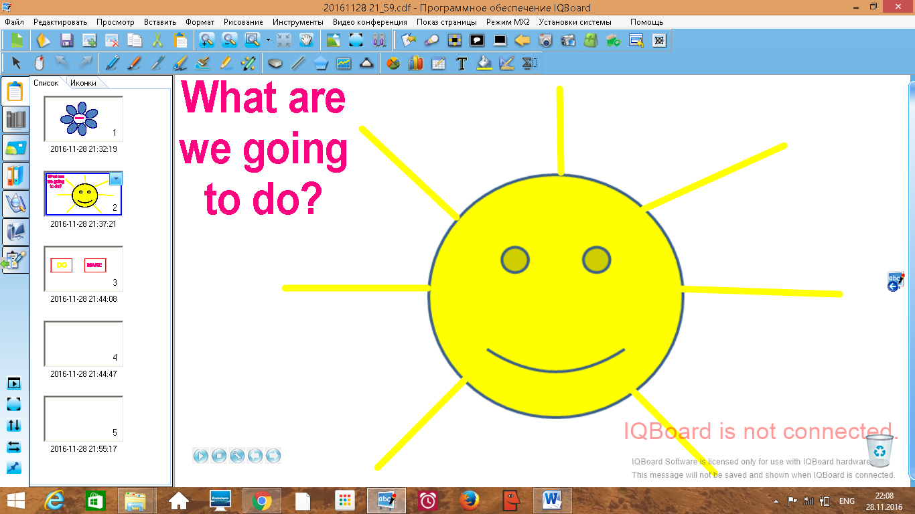915x514 pixels.
Task: Add a new page with the image-plus icon
Action: (x=89, y=40)
